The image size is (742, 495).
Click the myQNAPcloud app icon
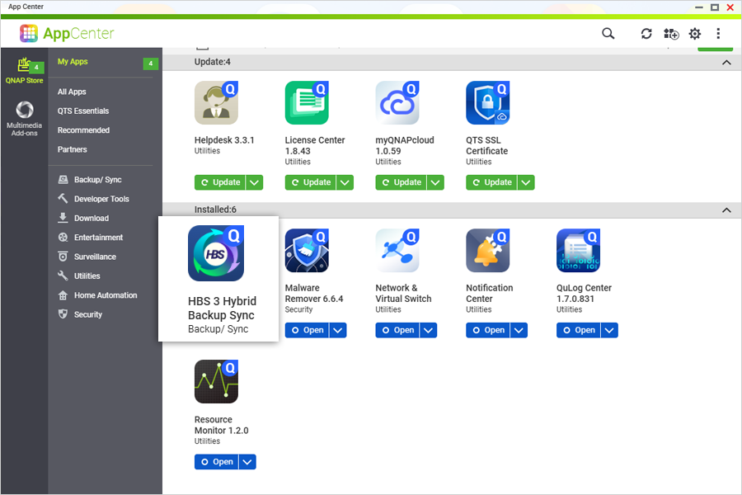[397, 102]
